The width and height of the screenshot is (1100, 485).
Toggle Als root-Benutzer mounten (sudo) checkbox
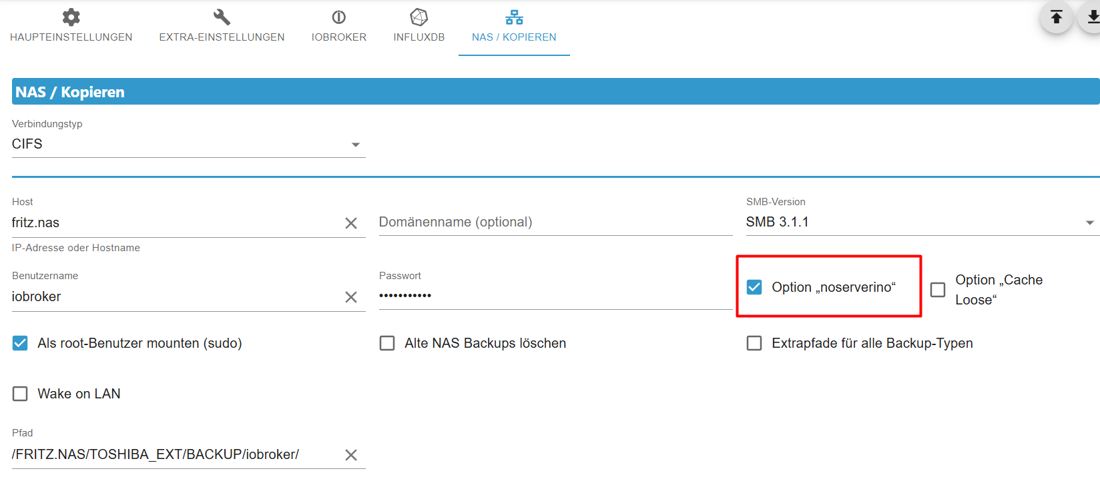tap(21, 343)
